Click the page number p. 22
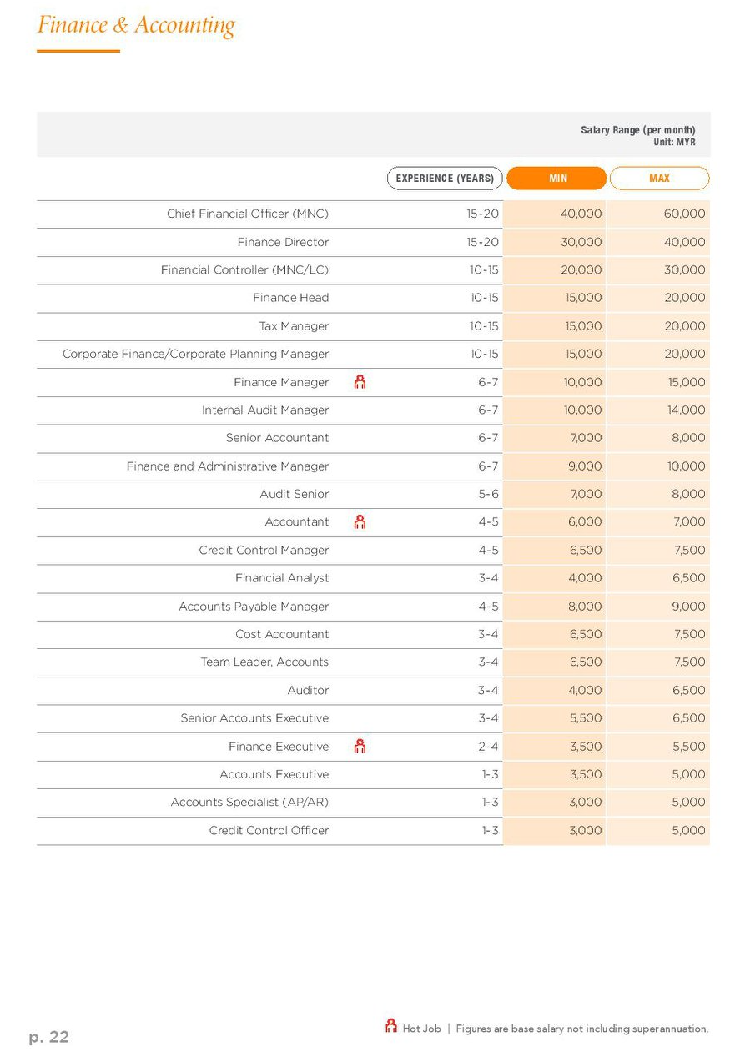This screenshot has height=1052, width=730. (x=49, y=1037)
